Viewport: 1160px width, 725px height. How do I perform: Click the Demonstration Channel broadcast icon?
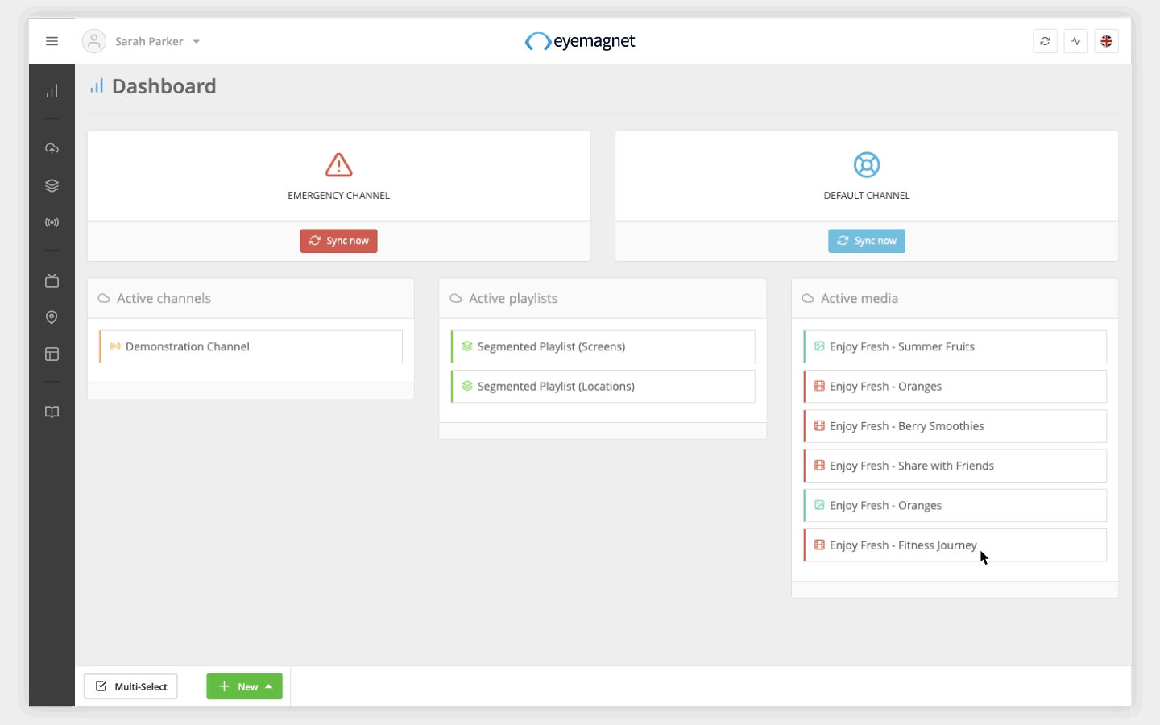point(115,346)
